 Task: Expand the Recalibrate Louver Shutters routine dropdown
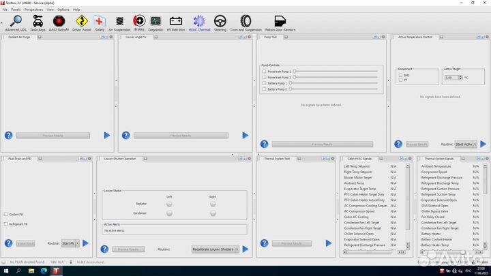(237, 249)
